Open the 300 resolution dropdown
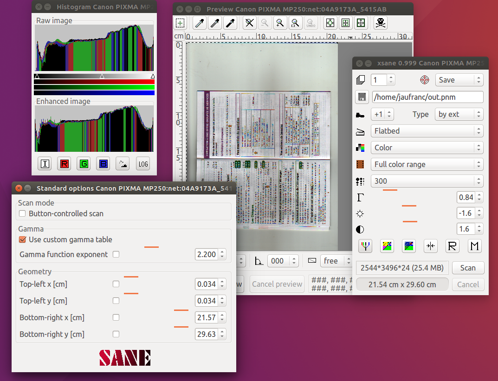The height and width of the screenshot is (381, 498). (x=427, y=181)
